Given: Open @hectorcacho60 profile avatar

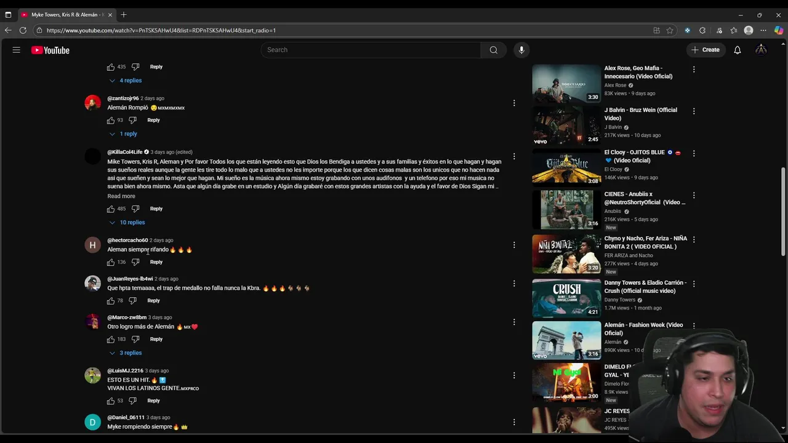Looking at the screenshot, I should coord(92,245).
